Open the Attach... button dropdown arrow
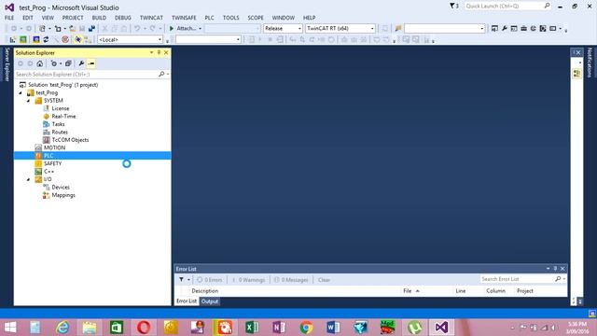 200,29
